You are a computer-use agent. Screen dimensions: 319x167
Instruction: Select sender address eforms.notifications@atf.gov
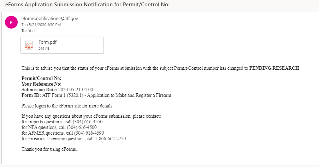click(x=49, y=19)
